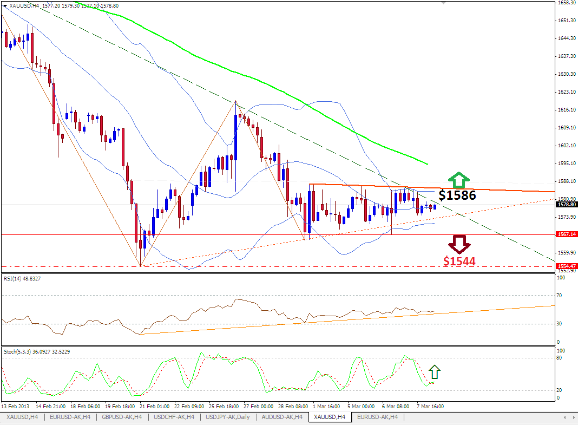This screenshot has height=425, width=578.
Task: Select the green arrow in Stochastic panel
Action: point(435,372)
